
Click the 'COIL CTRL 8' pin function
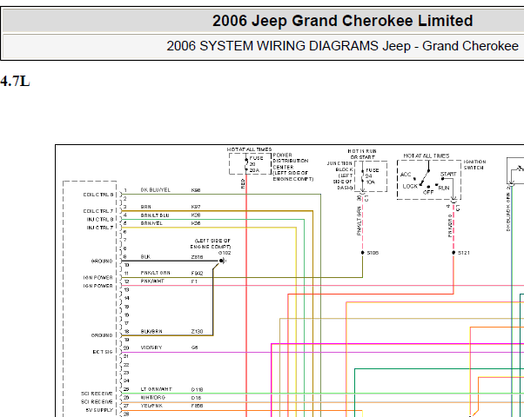tap(98, 195)
